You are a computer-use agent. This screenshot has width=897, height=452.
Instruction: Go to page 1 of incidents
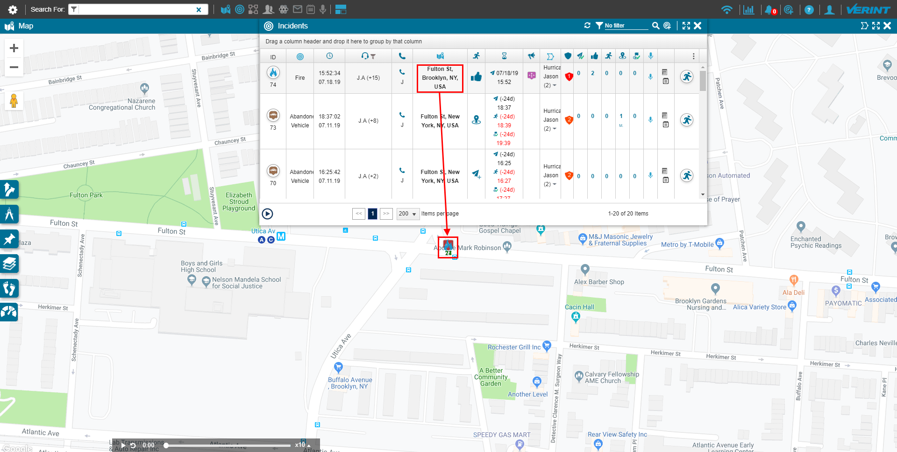click(372, 214)
